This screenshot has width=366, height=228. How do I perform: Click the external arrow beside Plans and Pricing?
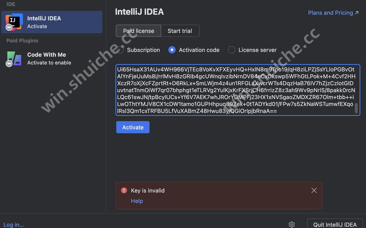[357, 13]
